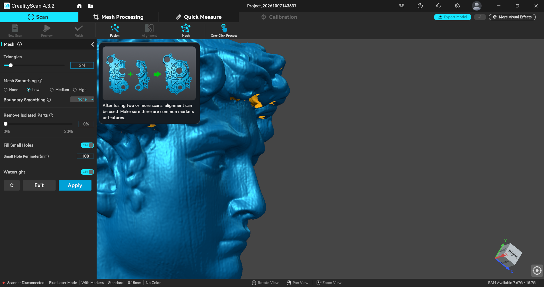The image size is (544, 287).
Task: Open the Boundary Smoothing dropdown
Action: tap(82, 99)
